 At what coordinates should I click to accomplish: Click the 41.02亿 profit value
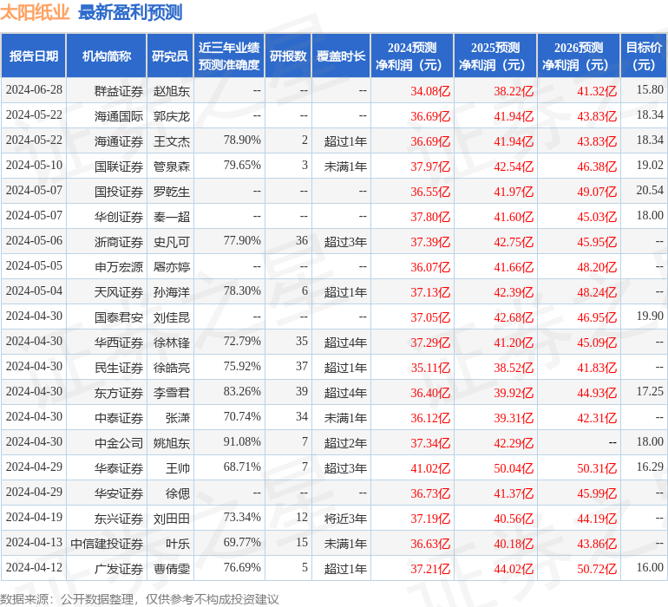pos(430,468)
